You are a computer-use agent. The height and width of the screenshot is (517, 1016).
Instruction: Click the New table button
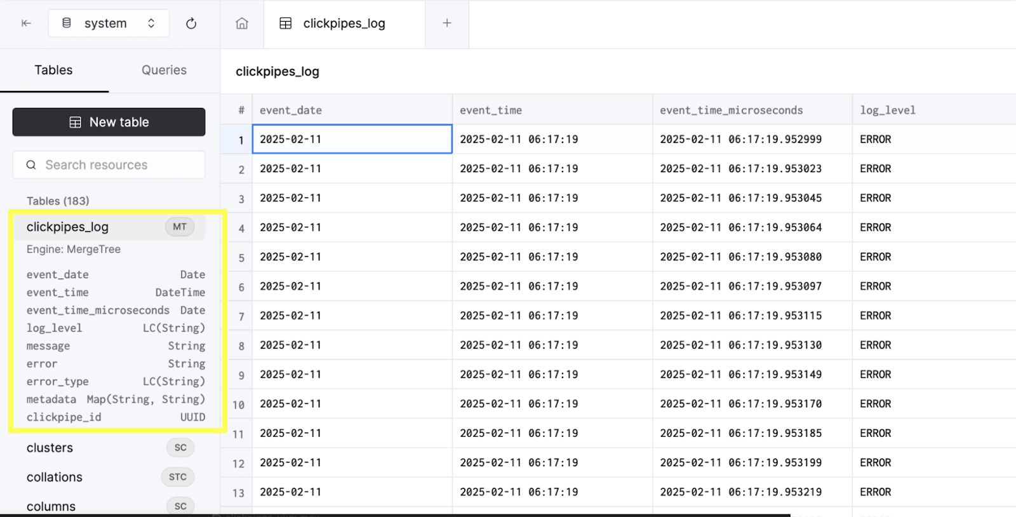(109, 122)
